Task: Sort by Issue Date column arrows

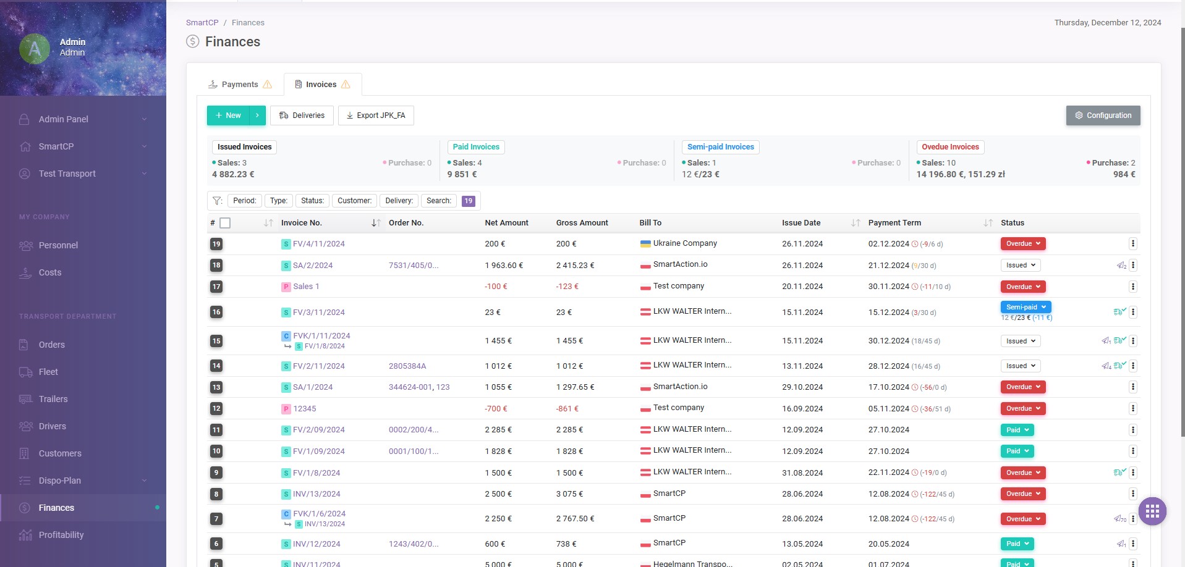Action: point(856,223)
